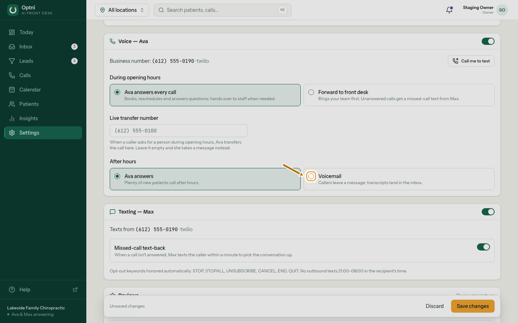Click the Inbox tray icon
This screenshot has width=518, height=323.
pos(12,47)
